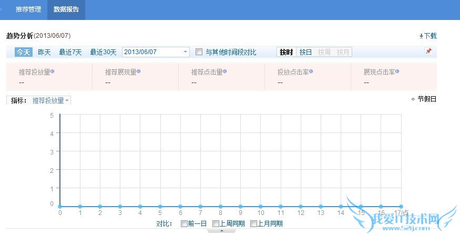Click the 推荐点击量 metric card
Viewport: 460px width, 236px height.
pos(221,77)
